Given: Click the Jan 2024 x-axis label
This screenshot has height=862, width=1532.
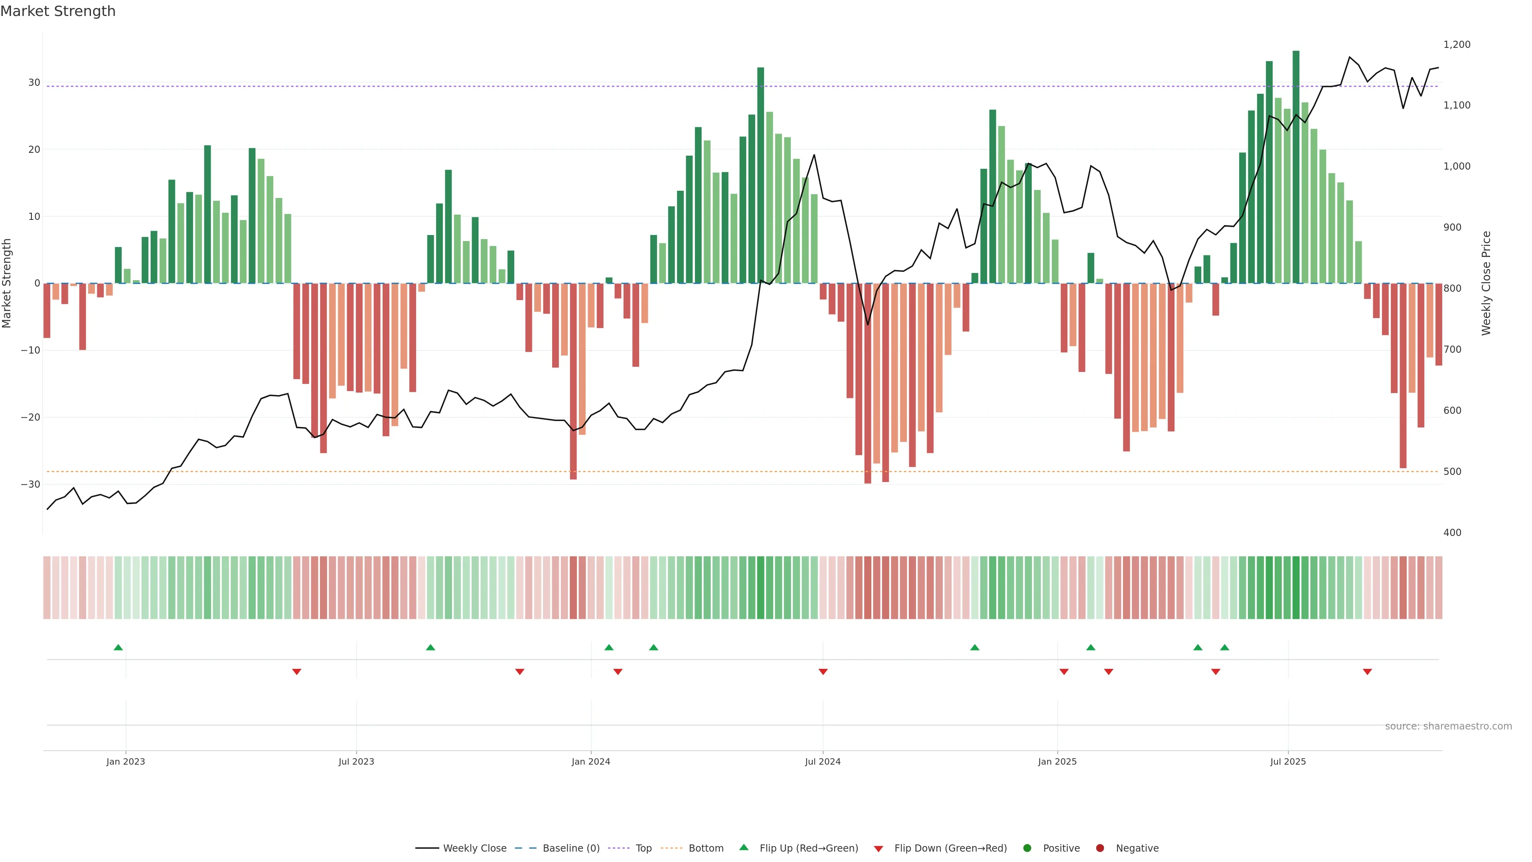Looking at the screenshot, I should click(590, 761).
